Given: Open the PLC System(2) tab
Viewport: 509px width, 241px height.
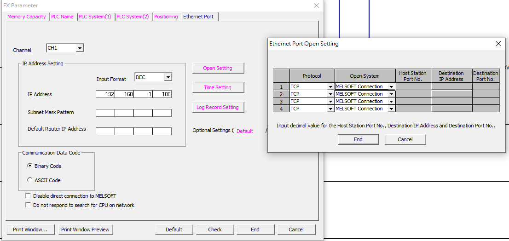Looking at the screenshot, I should click(133, 17).
